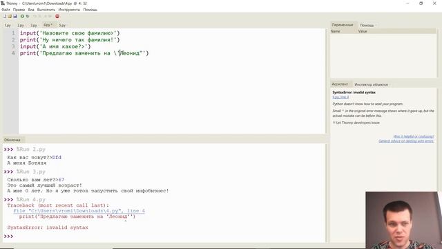
Task: Click the word 'Леонид' on code line 4
Action: [x=129, y=53]
